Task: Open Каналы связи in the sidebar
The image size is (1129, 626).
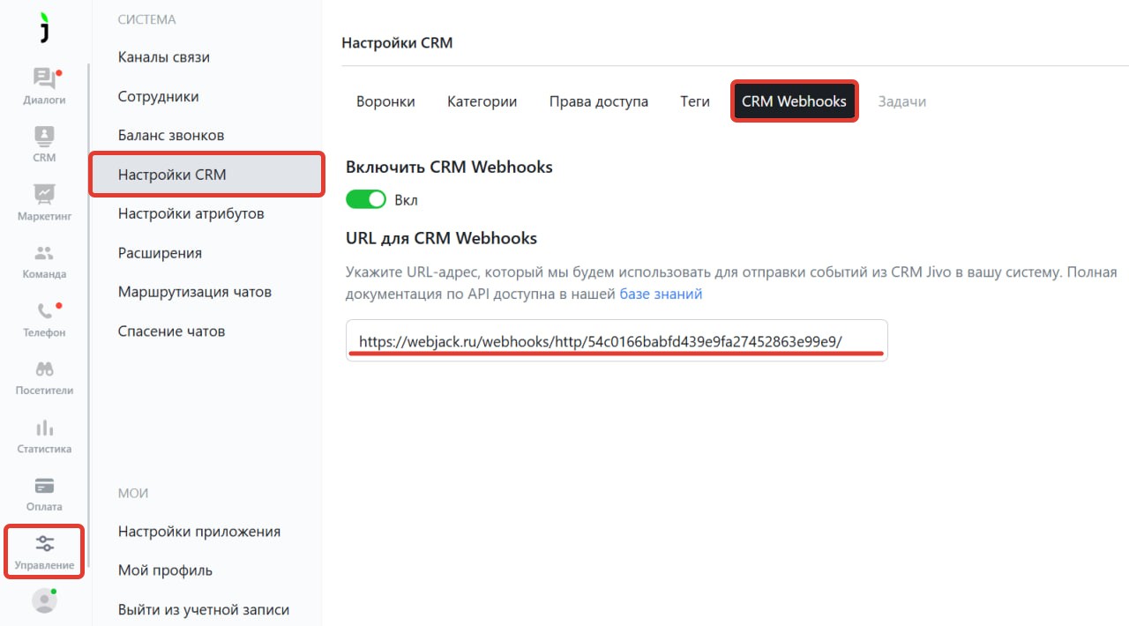Action: [x=164, y=57]
